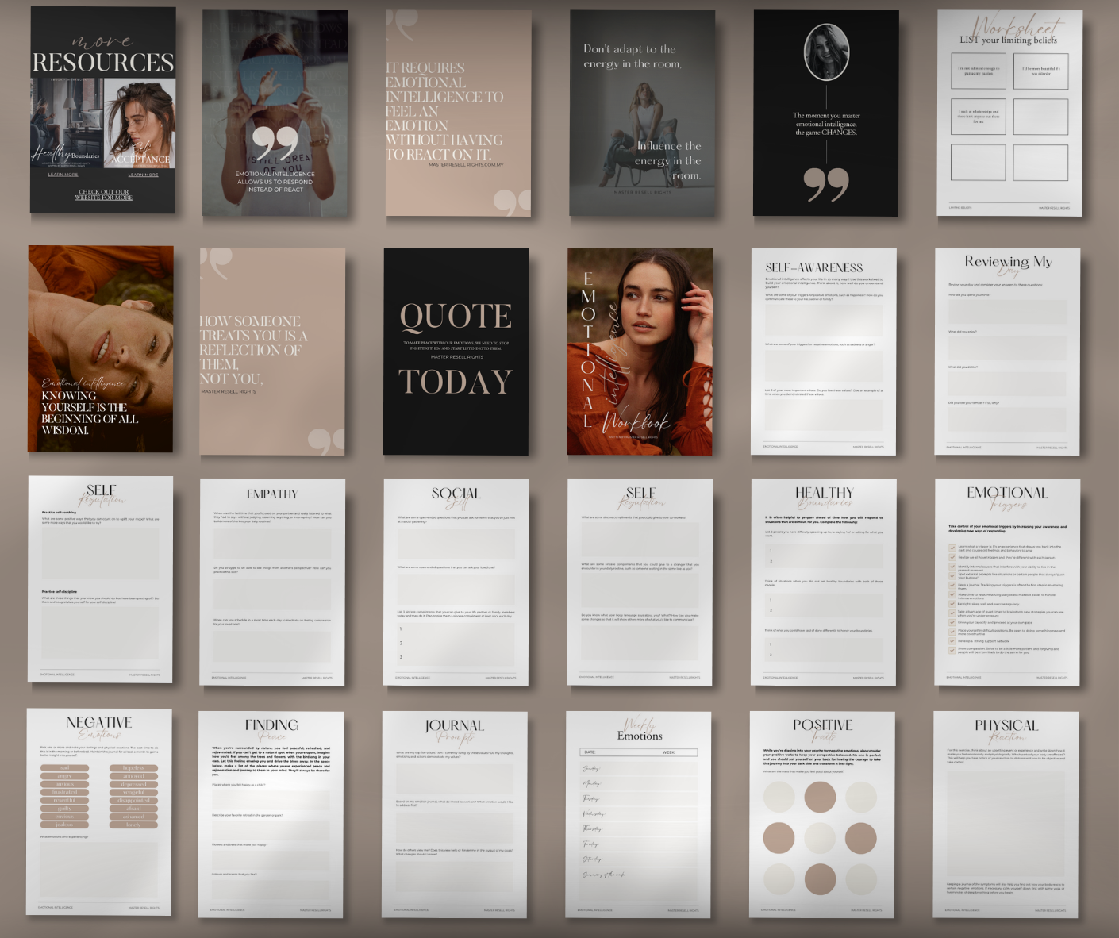This screenshot has width=1119, height=938.
Task: Tick the first checkbox in Emotional Triggers
Action: click(952, 547)
